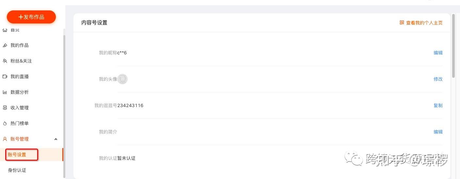
Task: Select 账号设置 in the sidebar
Action: pyautogui.click(x=17, y=155)
